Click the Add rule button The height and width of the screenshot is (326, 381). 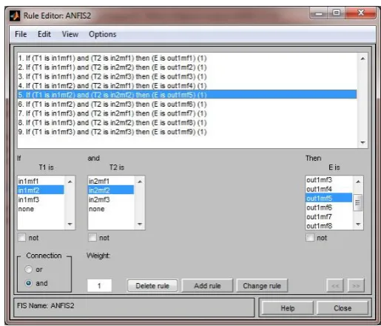[207, 286]
